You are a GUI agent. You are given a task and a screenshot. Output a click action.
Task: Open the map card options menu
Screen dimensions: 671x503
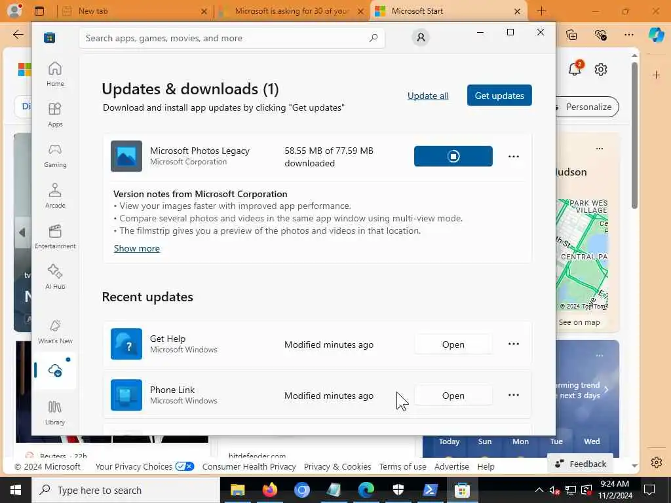click(x=600, y=149)
